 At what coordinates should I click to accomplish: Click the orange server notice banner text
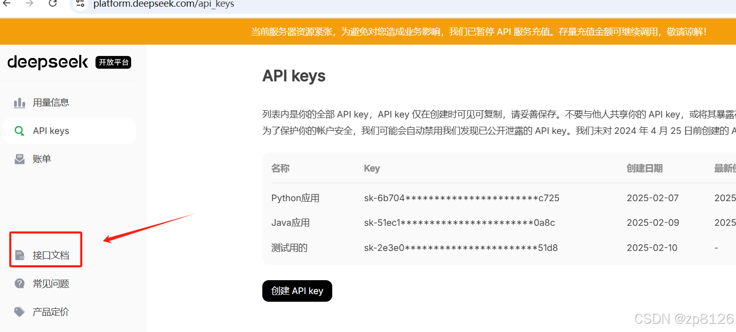coord(479,32)
